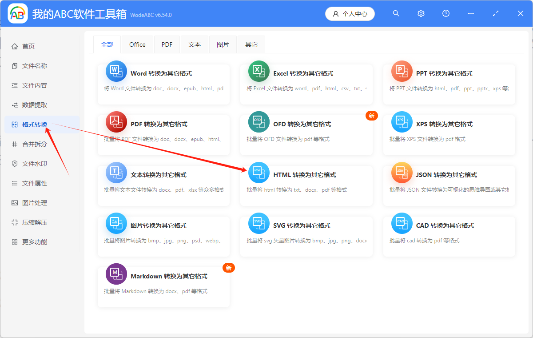Viewport: 533px width, 338px height.
Task: Open the PPT 转换为其它格式 tool
Action: [x=402, y=71]
